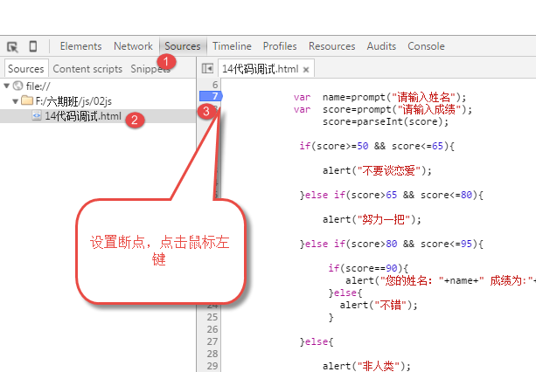Screen dimensions: 536x372
Task: Set breakpoint on line 28
Action: [212, 354]
